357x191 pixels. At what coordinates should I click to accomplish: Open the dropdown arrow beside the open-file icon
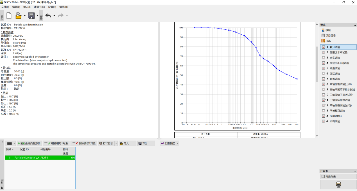pos(25,16)
